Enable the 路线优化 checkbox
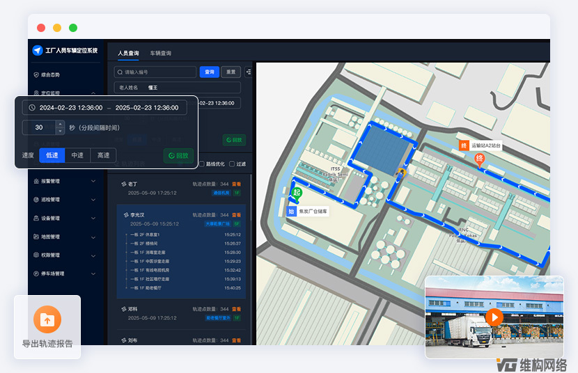 [202, 164]
